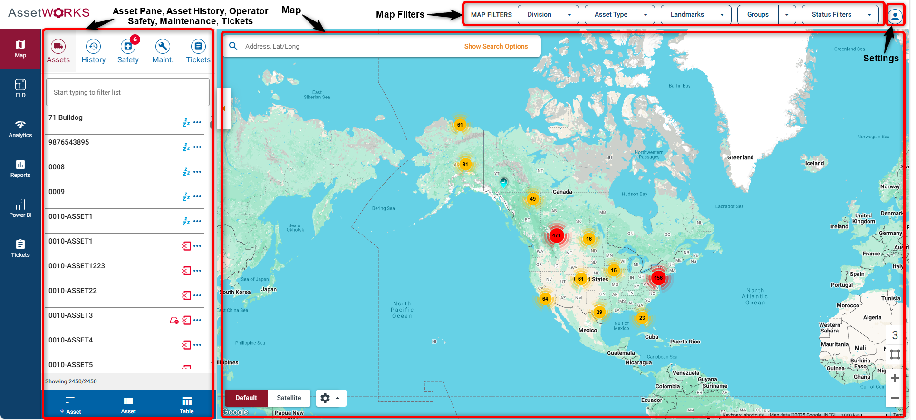Switch to the History tab
Screen dimensions: 916x420
point(94,52)
